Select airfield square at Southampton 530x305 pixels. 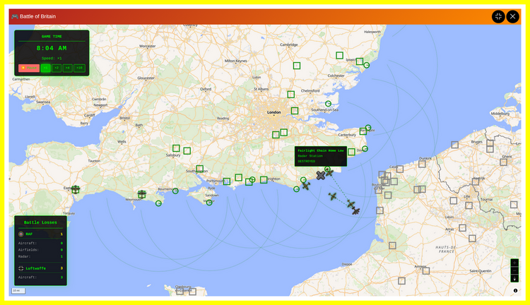click(200, 168)
